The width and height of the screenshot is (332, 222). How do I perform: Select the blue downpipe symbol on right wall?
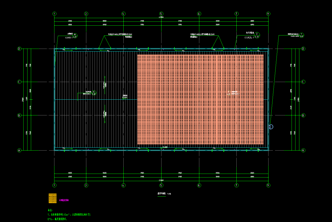271,127
